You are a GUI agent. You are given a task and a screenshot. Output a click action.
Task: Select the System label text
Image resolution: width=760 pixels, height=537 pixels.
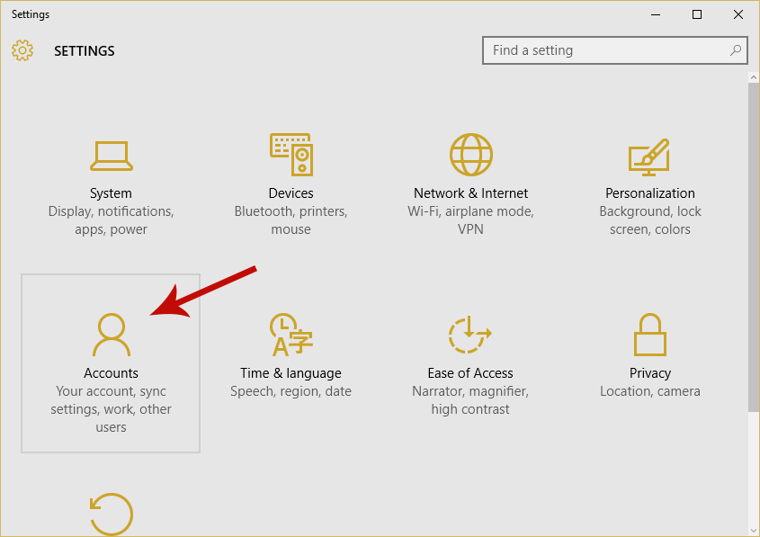111,192
